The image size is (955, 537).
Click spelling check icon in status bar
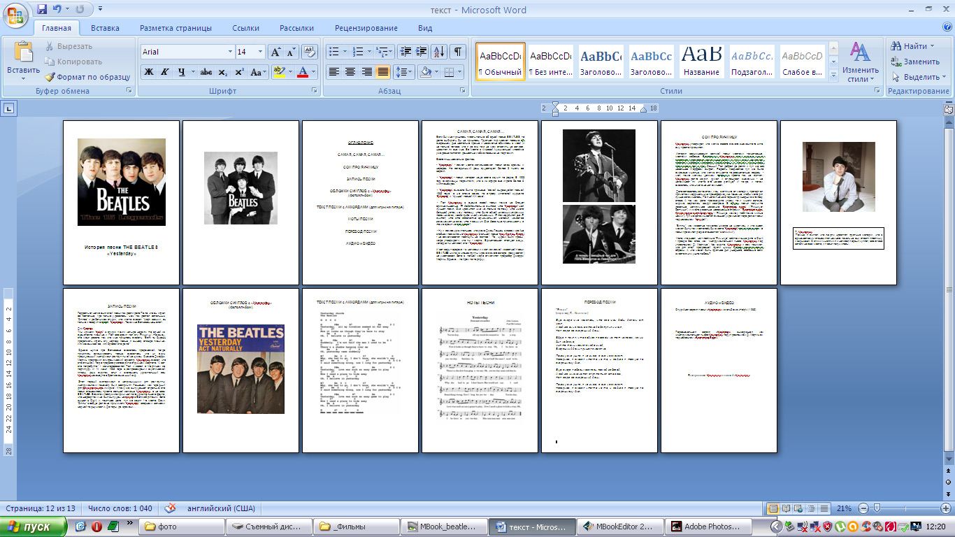(171, 508)
